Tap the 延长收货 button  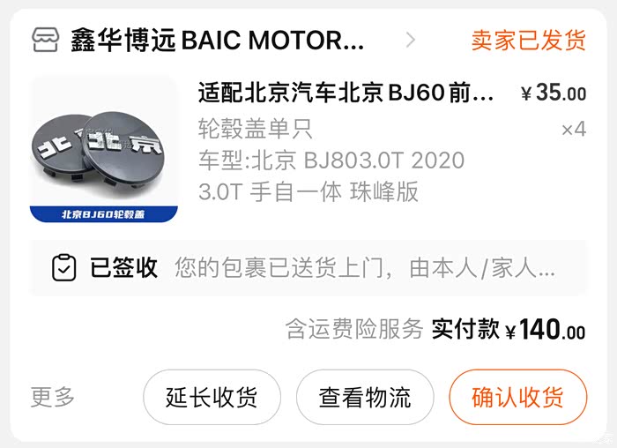click(212, 397)
